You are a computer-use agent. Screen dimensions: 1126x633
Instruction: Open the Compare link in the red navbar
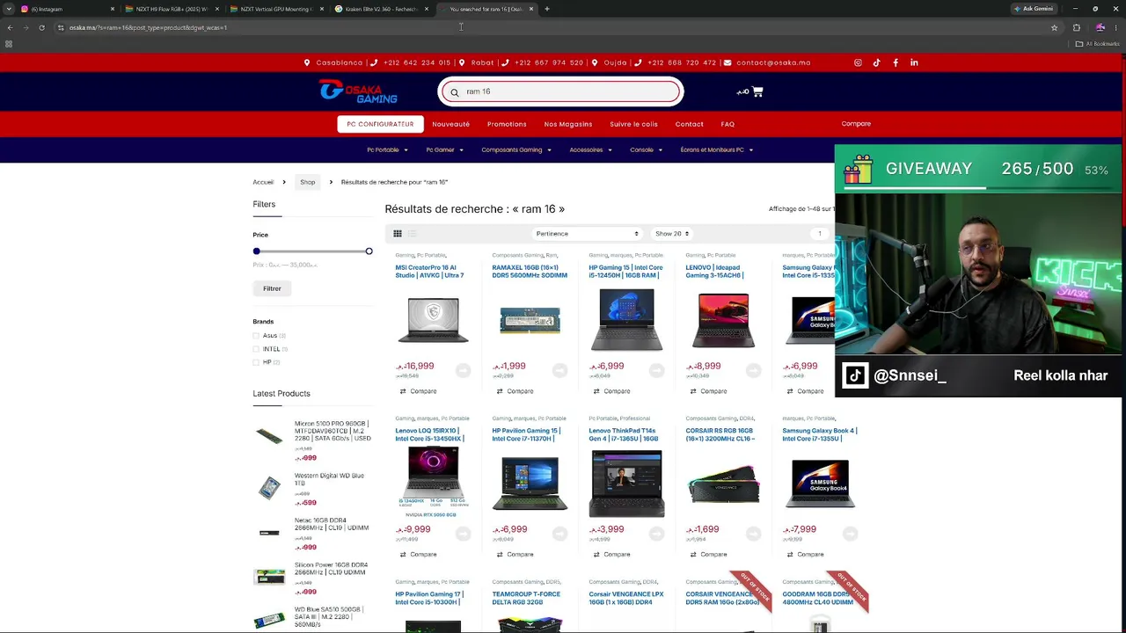pyautogui.click(x=856, y=124)
